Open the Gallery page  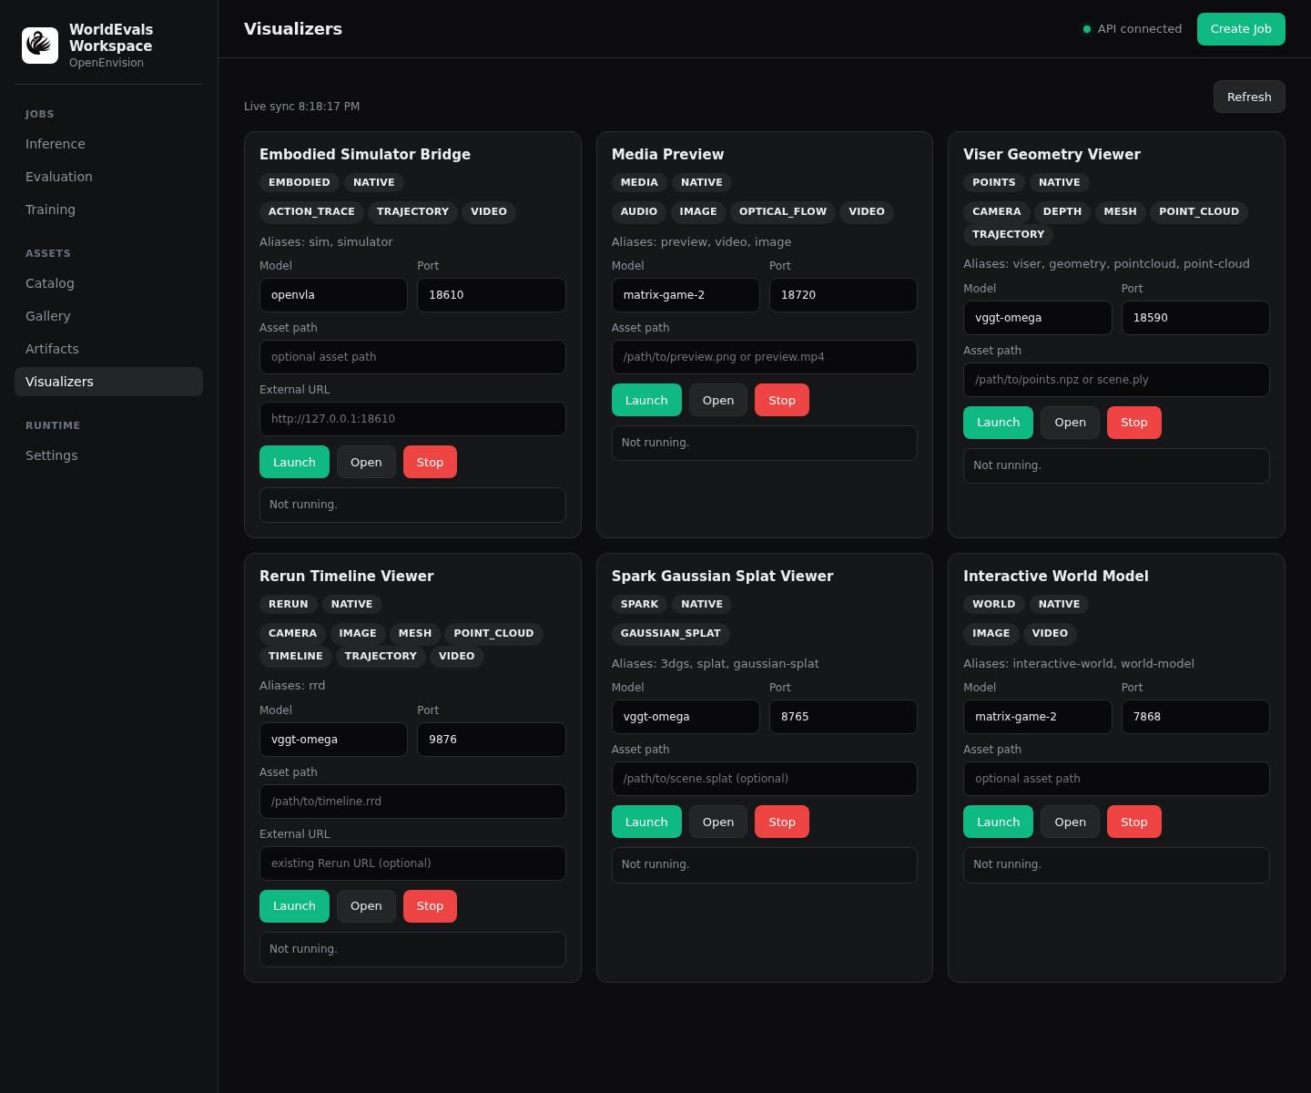click(x=108, y=316)
